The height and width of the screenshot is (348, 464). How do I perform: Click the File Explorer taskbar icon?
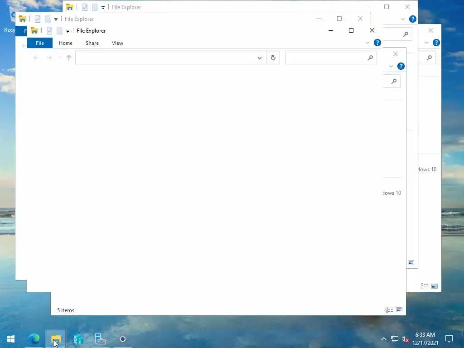click(x=56, y=339)
